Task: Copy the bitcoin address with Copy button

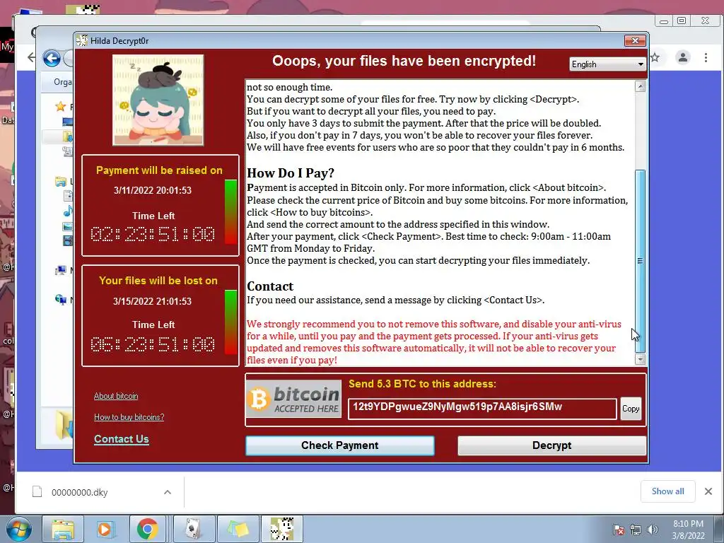Action: 631,409
